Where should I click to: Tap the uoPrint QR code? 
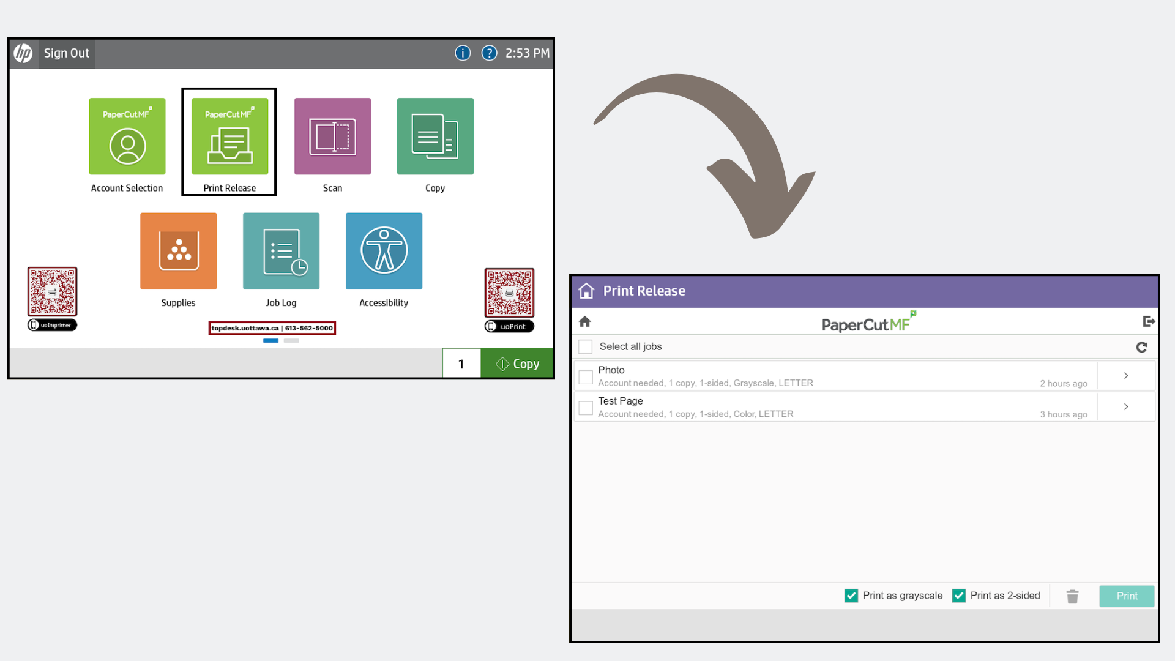coord(509,293)
